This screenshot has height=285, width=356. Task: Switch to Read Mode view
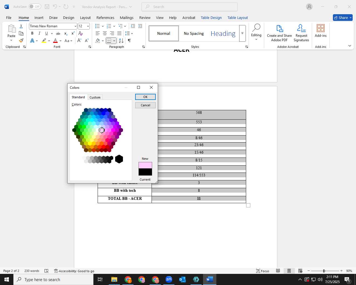coord(278,271)
